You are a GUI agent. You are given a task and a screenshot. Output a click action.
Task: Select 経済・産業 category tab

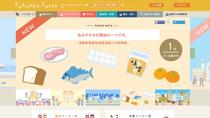coord(107,14)
